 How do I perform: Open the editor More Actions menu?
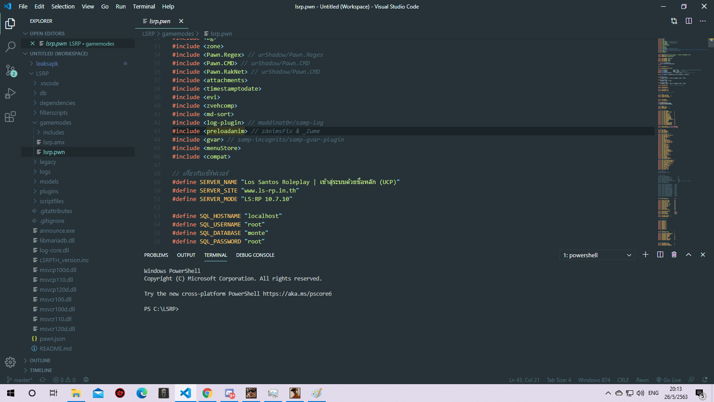point(703,21)
